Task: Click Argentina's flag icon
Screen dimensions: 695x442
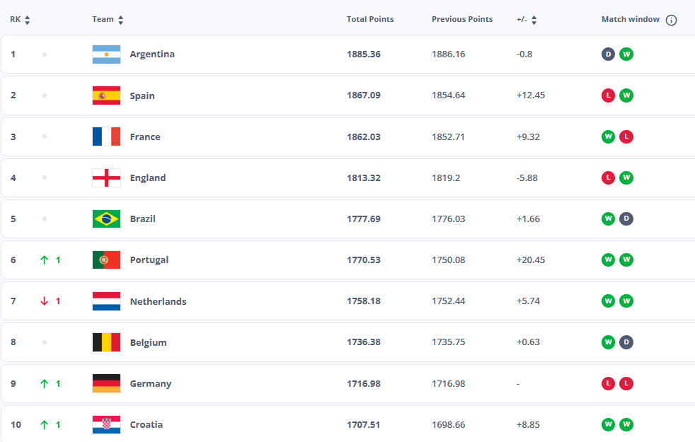Action: click(106, 54)
